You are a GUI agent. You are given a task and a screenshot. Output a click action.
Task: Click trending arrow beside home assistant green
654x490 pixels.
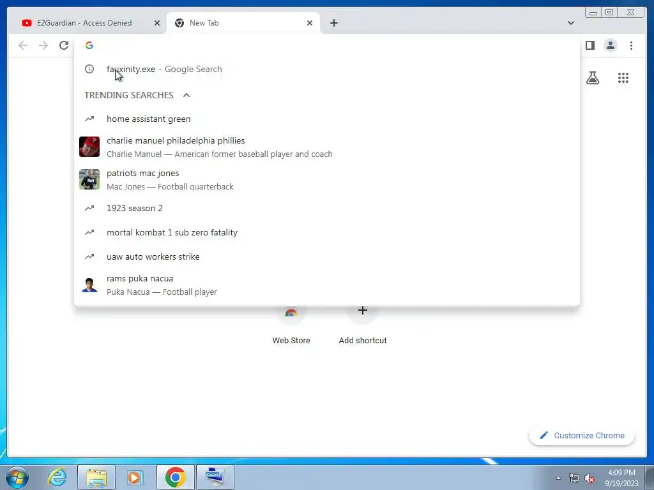89,119
